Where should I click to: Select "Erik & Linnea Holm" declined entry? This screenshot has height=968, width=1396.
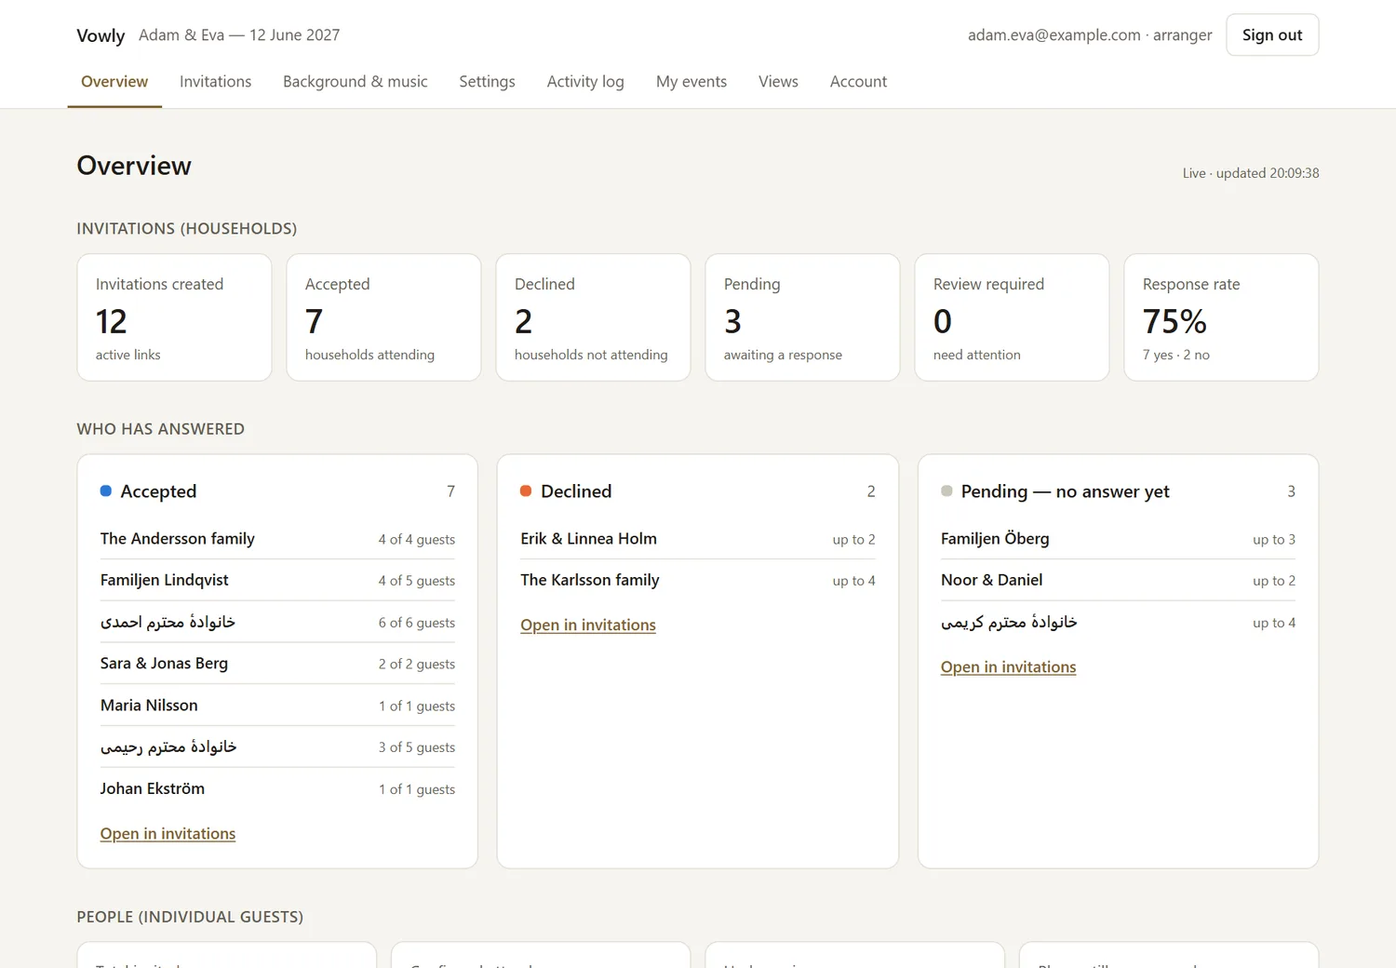click(698, 539)
